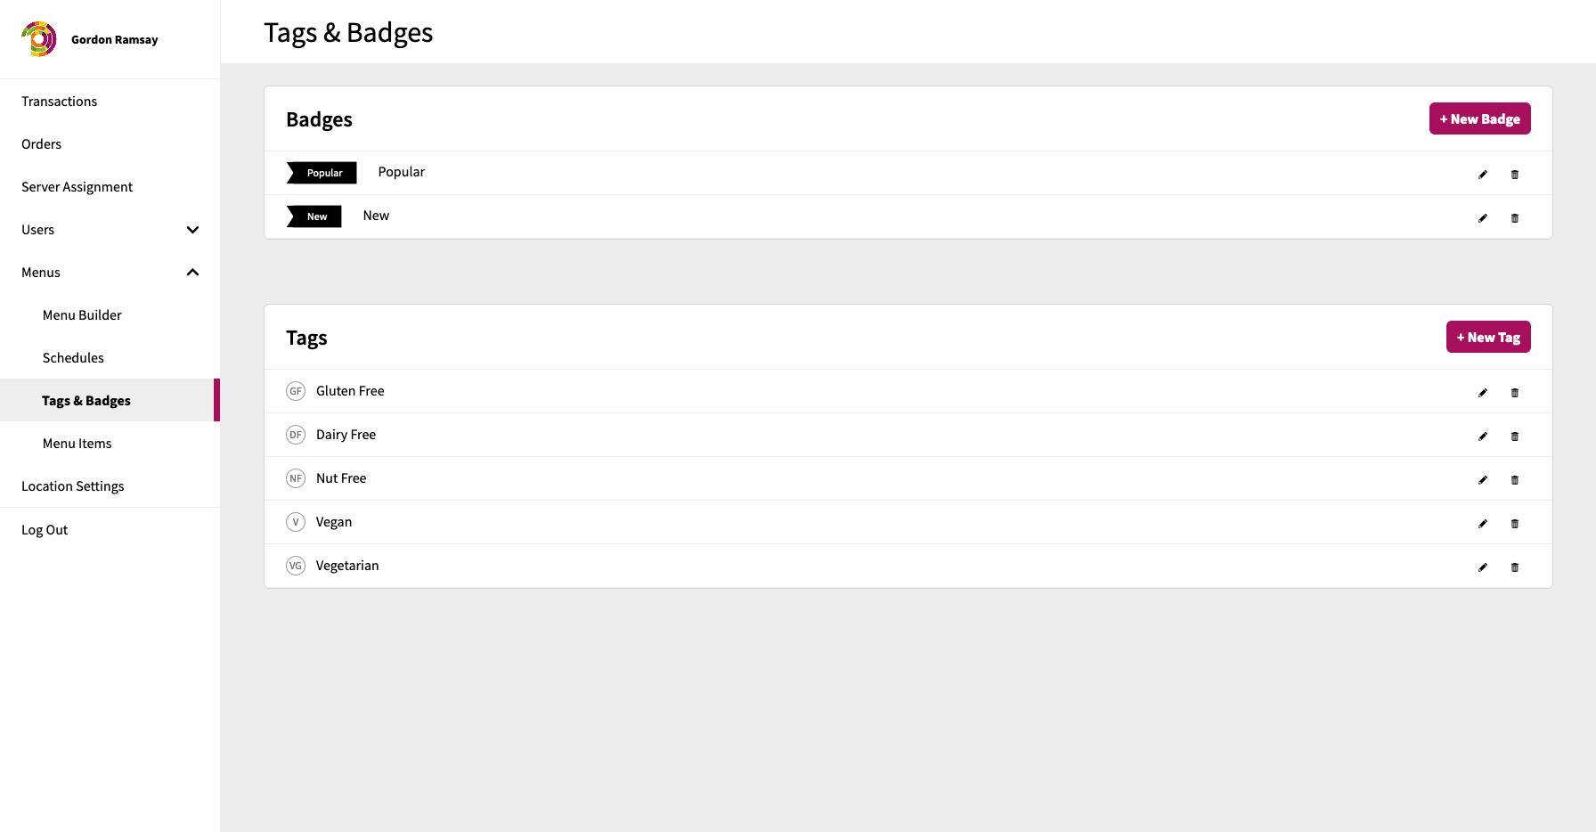Go to Schedules page
This screenshot has width=1596, height=832.
click(73, 358)
